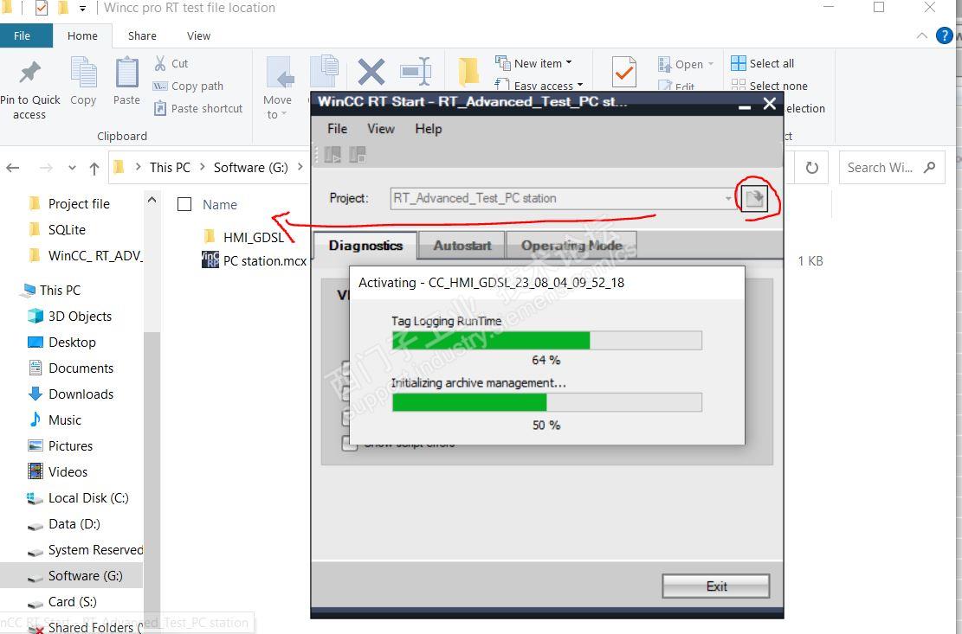Viewport: 962px width, 634px height.
Task: Select Card (S:) drive in navigation pane
Action: pyautogui.click(x=62, y=602)
